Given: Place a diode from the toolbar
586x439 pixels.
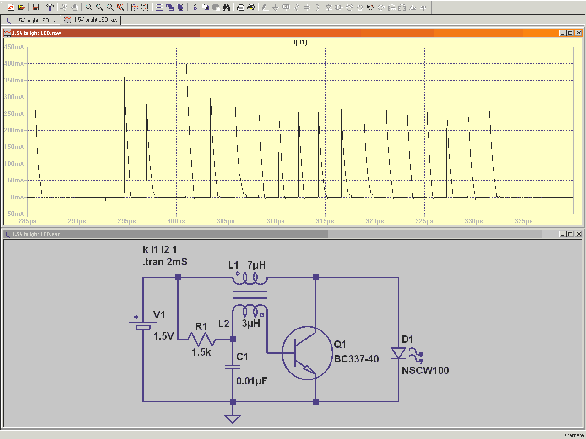Looking at the screenshot, I should 328,7.
